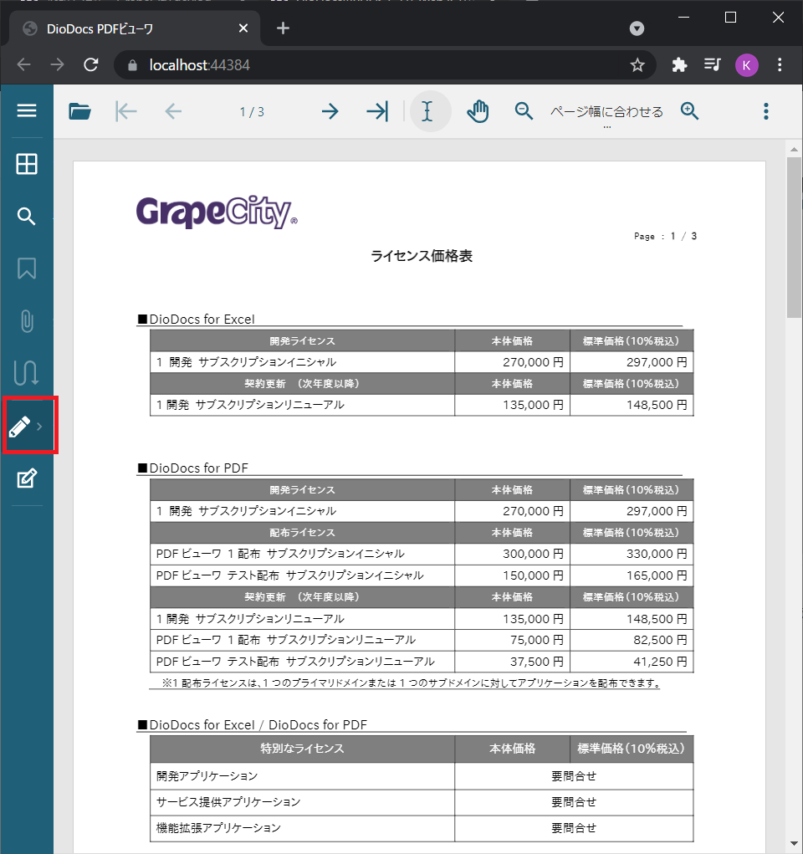Open the hamburger menu in sidebar
Screen dimensions: 803x854
click(x=27, y=110)
